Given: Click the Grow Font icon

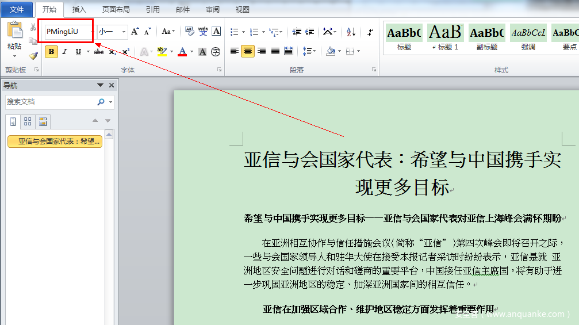Looking at the screenshot, I should coord(135,32).
